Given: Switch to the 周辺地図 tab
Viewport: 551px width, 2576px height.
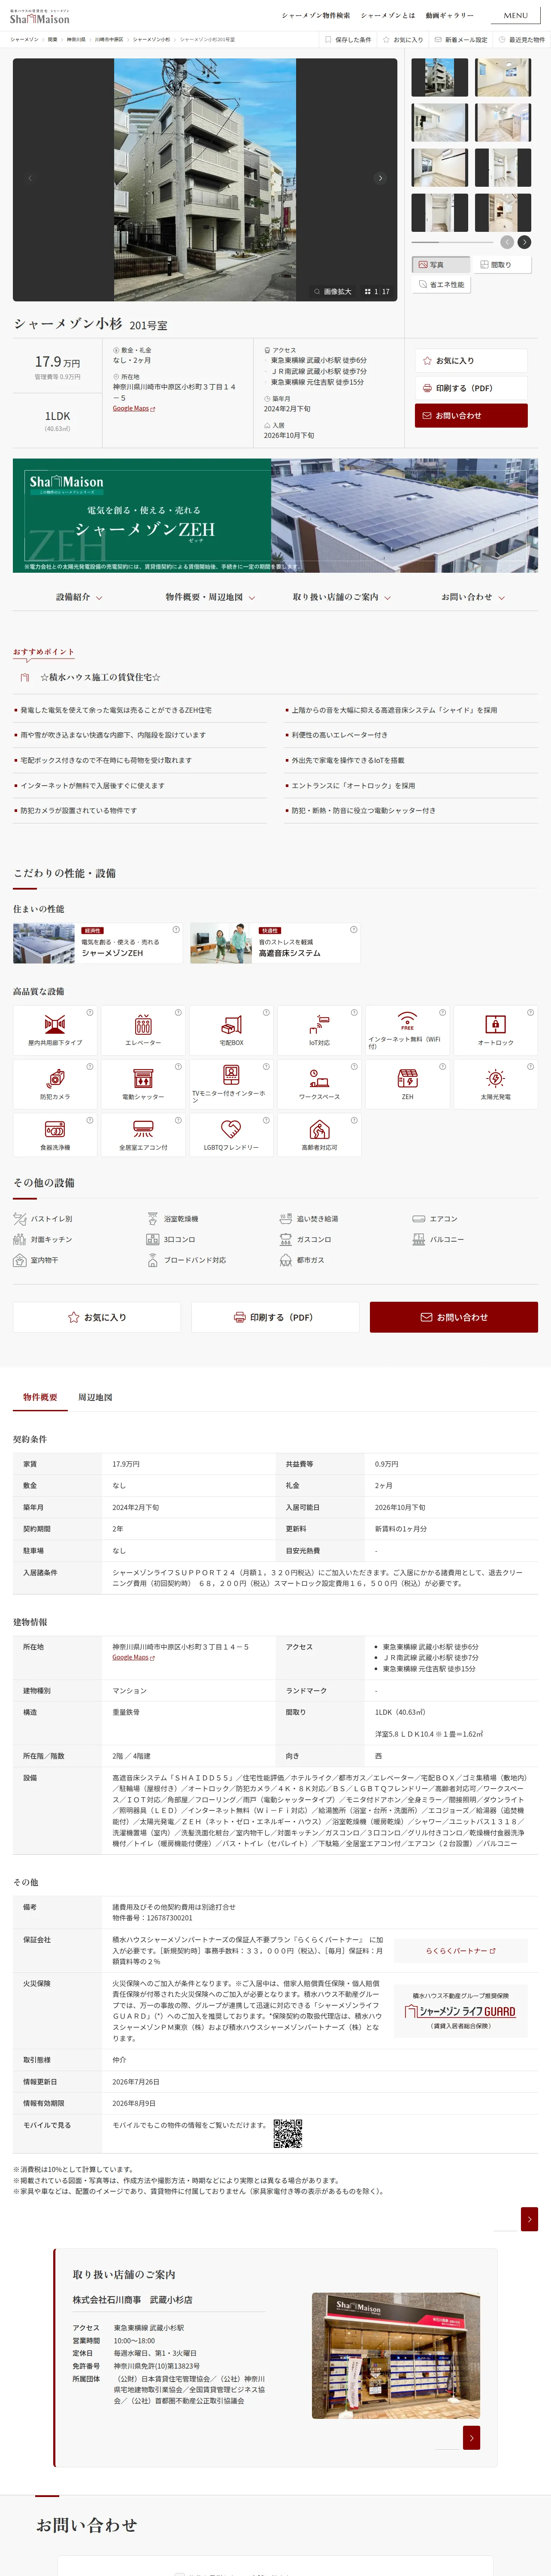Looking at the screenshot, I should click(95, 1397).
